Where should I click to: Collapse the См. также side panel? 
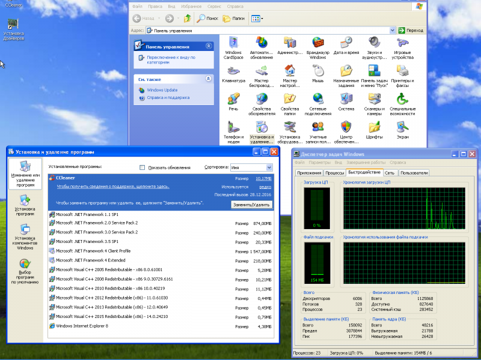point(209,79)
